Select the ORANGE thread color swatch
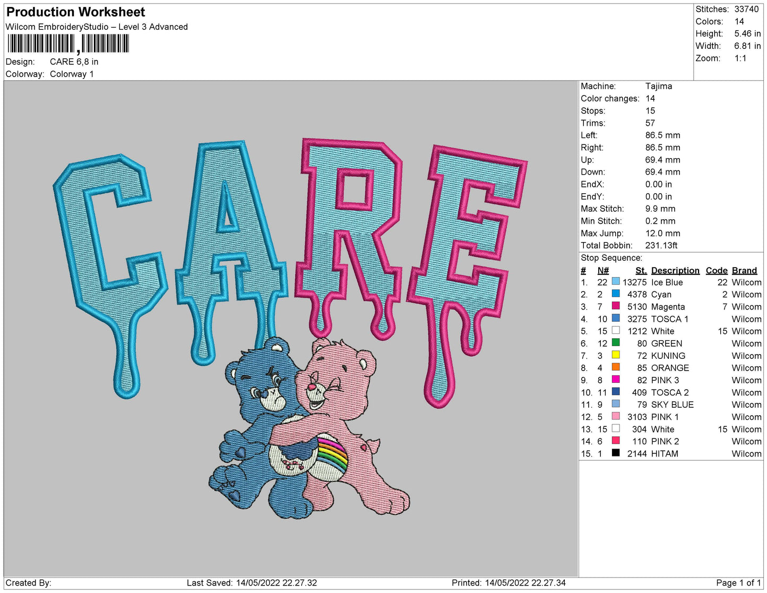This screenshot has width=767, height=593. tap(616, 367)
